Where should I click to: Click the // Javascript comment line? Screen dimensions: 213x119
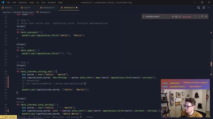coord(31,81)
